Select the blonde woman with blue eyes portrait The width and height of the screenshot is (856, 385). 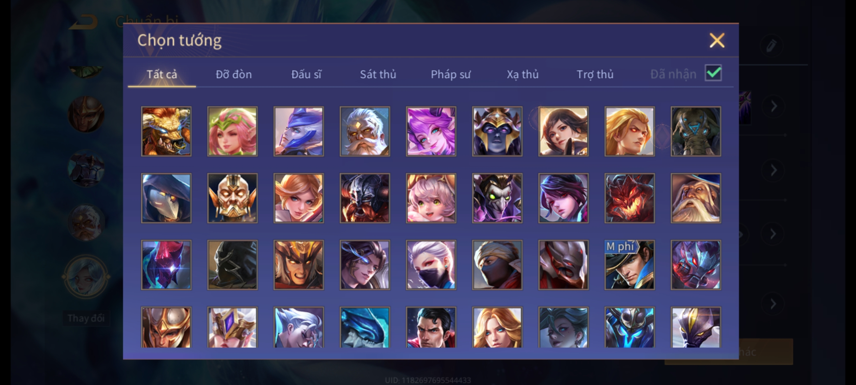point(497,327)
